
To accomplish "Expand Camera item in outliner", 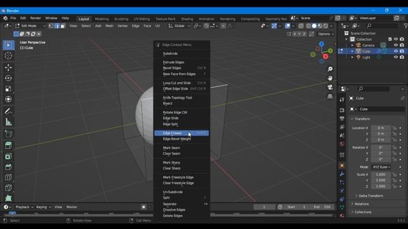I will 353,45.
